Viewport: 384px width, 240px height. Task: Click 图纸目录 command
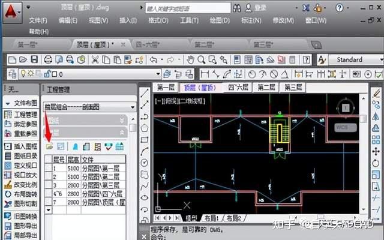click(x=25, y=156)
